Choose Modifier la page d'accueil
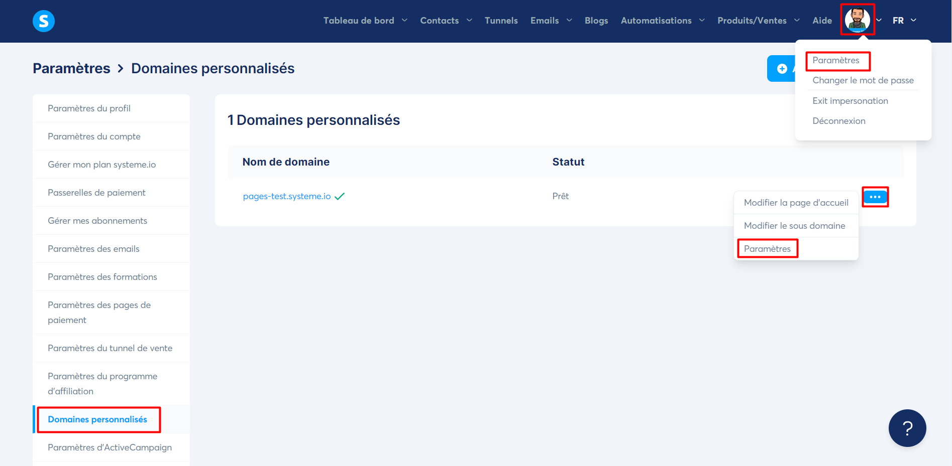 coord(796,203)
